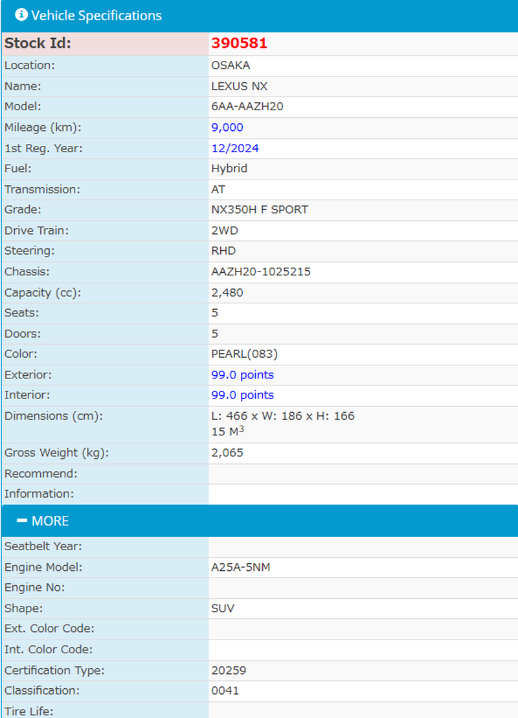Click the 15 M3 volume text

[x=228, y=431]
